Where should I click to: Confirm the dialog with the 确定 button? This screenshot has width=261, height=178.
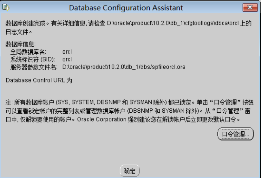click(x=130, y=171)
